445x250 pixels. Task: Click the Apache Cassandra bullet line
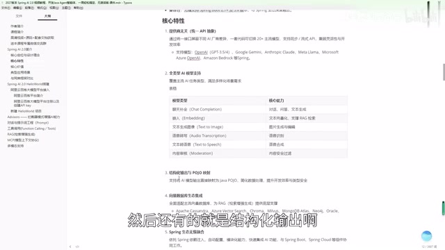coord(257,211)
